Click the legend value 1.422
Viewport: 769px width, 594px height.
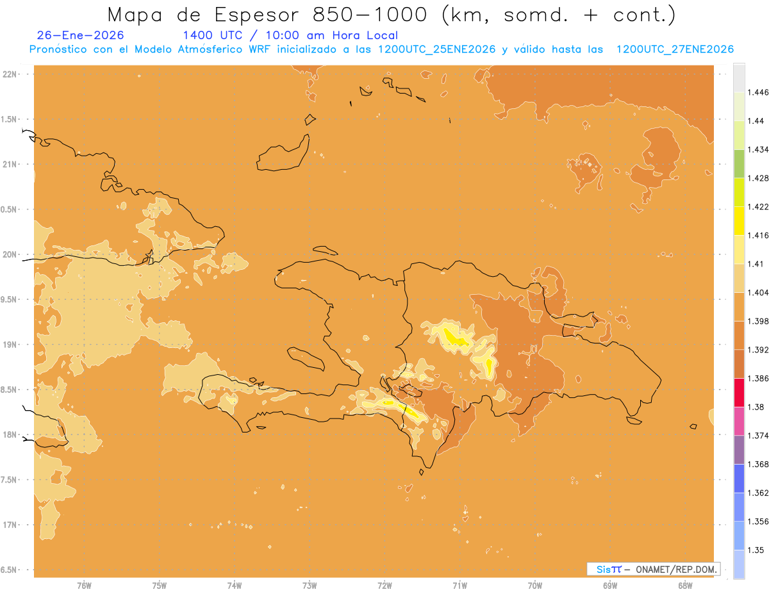point(757,207)
